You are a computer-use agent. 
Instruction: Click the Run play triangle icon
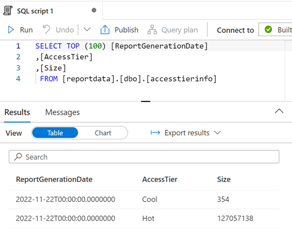[x=11, y=30]
